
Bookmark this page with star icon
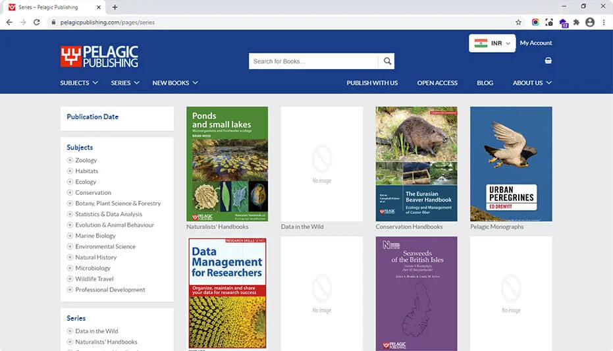point(518,22)
